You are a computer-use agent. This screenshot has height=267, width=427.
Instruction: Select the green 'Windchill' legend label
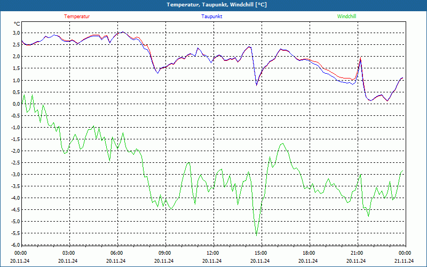[346, 17]
